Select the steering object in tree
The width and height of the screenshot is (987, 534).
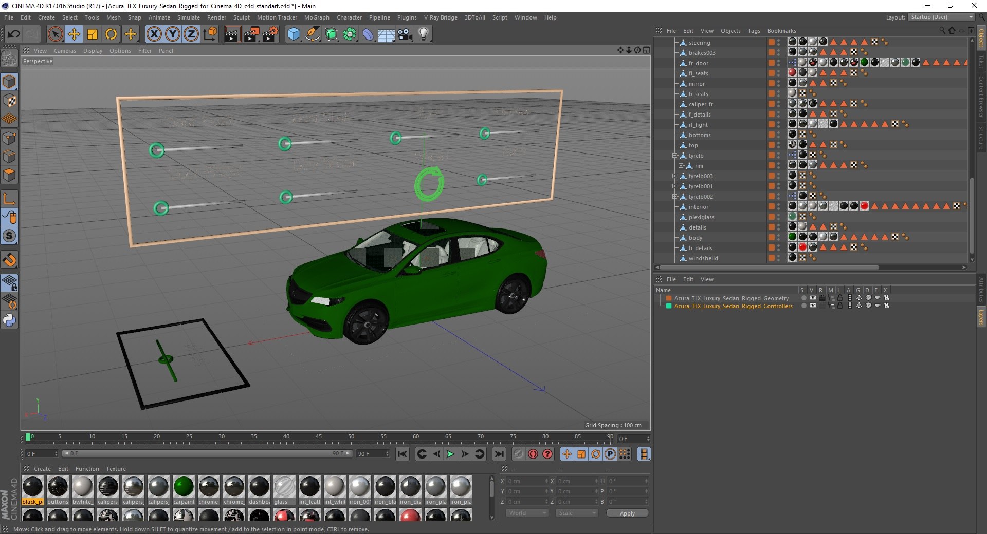point(699,43)
